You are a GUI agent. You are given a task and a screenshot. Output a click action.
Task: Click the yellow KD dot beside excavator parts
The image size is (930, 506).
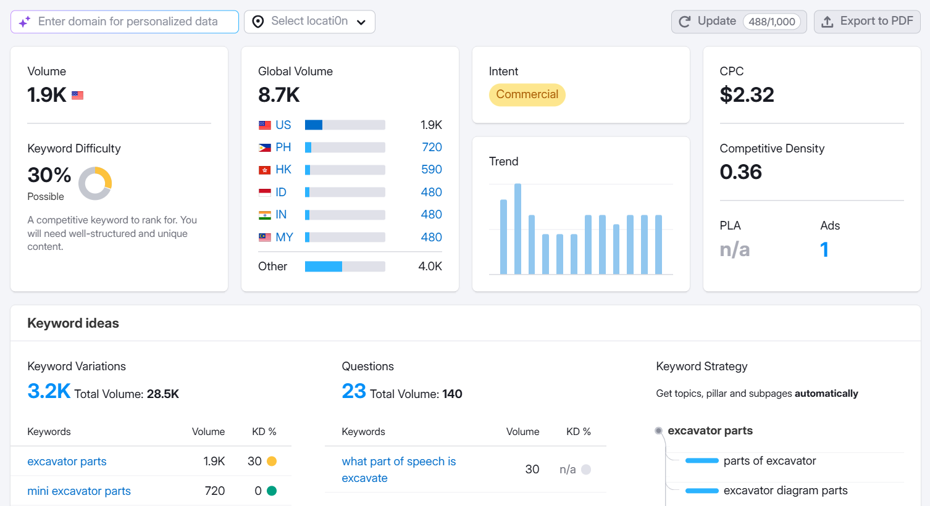coord(270,461)
